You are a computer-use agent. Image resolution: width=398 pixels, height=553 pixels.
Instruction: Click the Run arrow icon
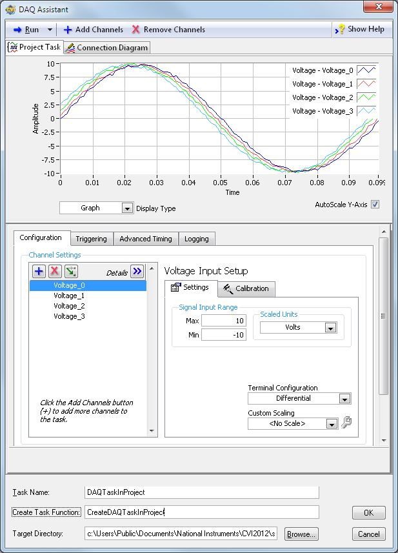[18, 30]
